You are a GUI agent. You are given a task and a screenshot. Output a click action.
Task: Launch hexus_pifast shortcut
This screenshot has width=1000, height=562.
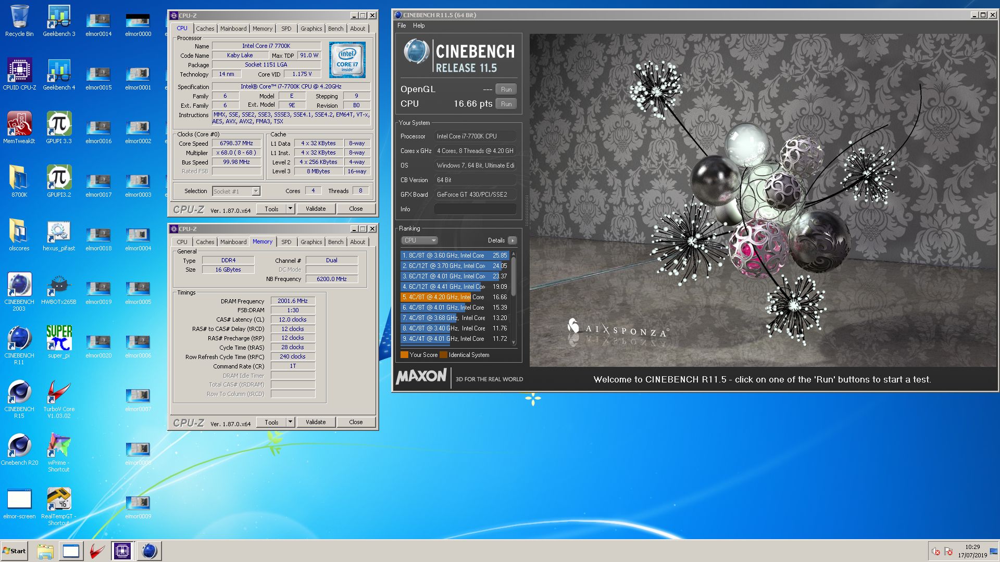[59, 235]
